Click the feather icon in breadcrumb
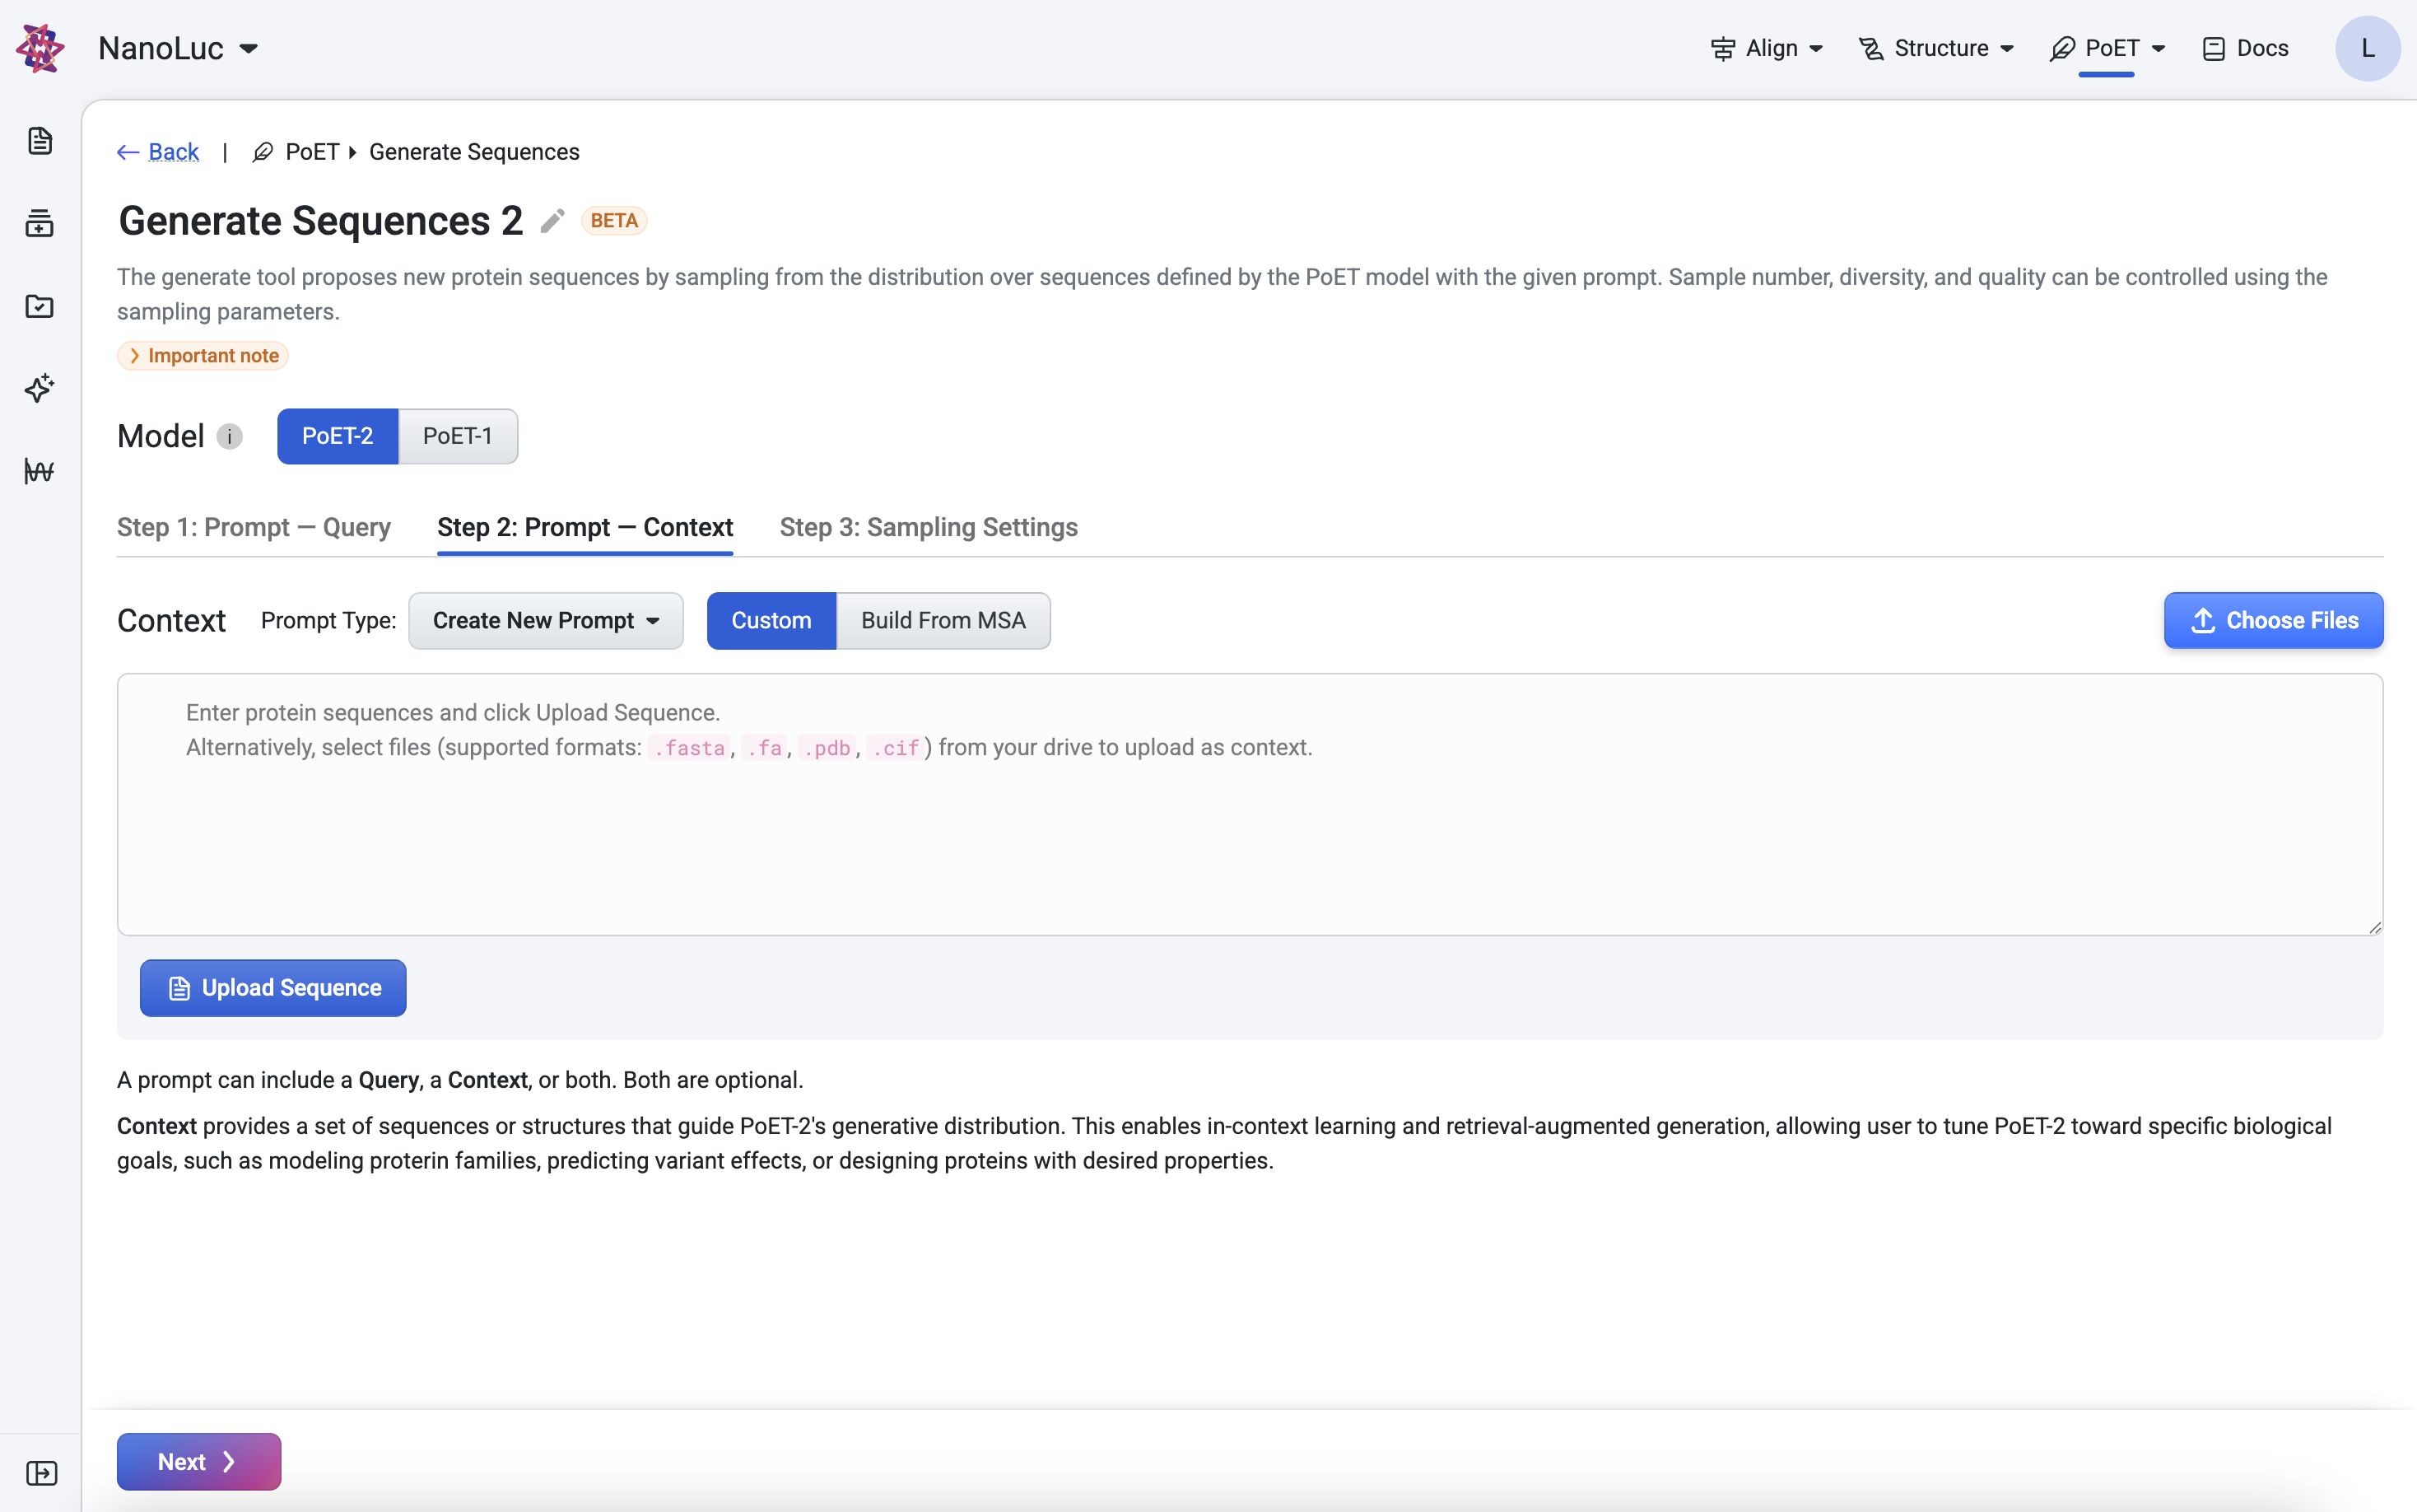Viewport: 2417px width, 1512px height. 263,152
